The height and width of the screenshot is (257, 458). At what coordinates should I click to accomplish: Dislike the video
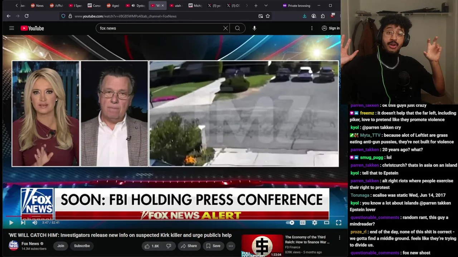coord(169,246)
